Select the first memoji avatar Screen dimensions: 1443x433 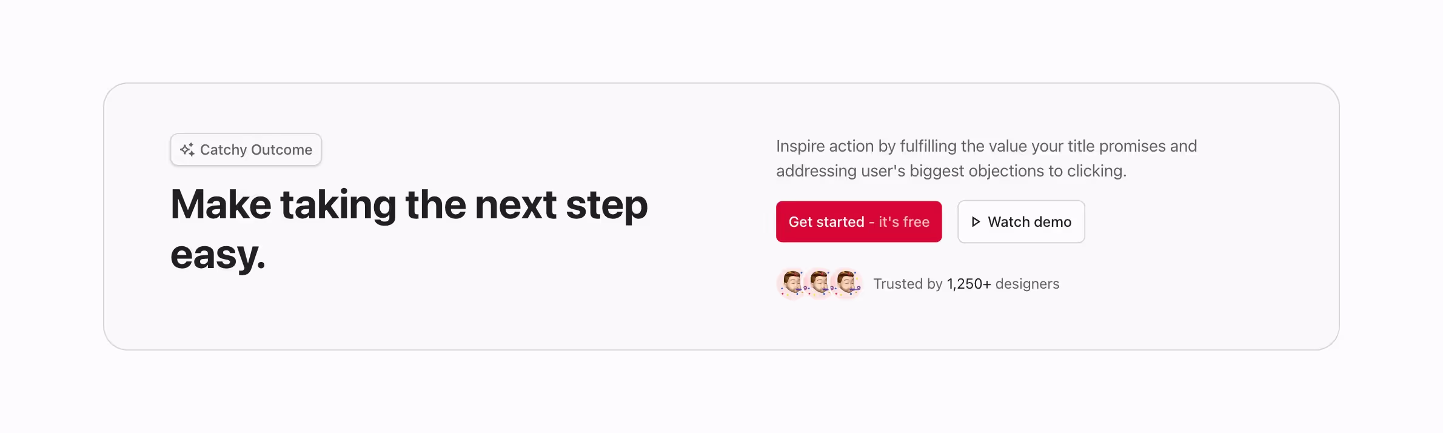[x=791, y=283]
